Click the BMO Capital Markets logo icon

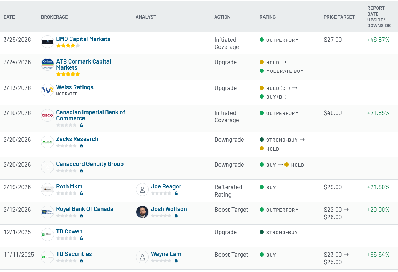47,42
